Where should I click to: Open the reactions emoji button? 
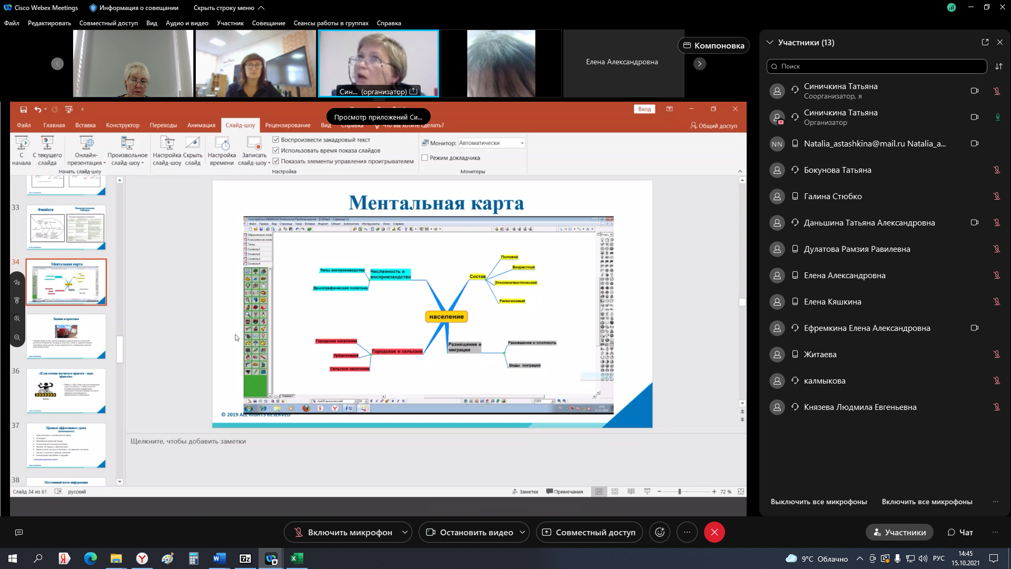[660, 533]
